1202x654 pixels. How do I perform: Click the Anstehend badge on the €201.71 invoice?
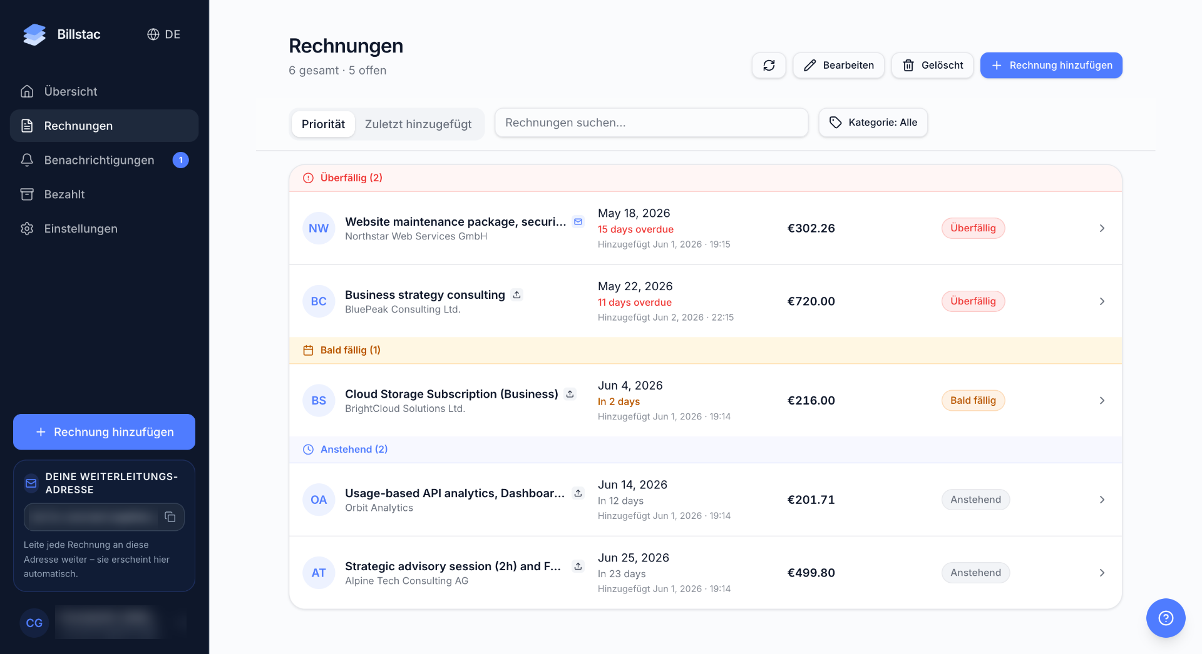975,500
